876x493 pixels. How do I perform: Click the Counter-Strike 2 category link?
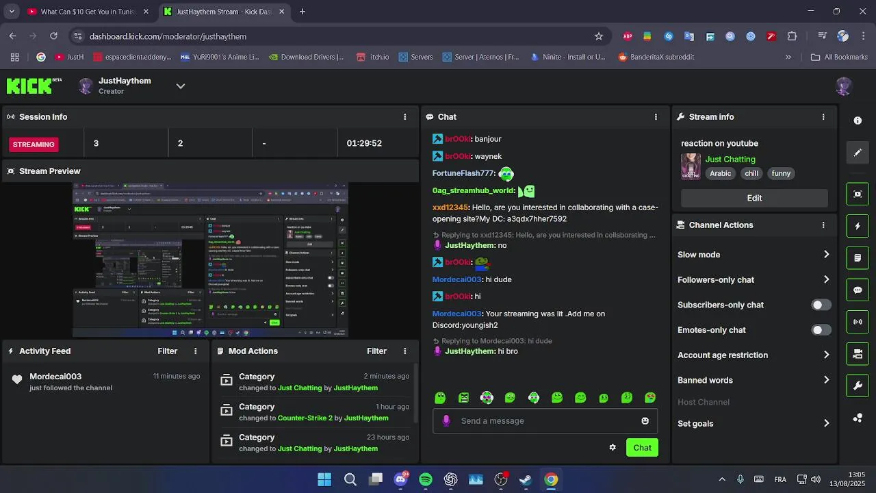pos(305,418)
